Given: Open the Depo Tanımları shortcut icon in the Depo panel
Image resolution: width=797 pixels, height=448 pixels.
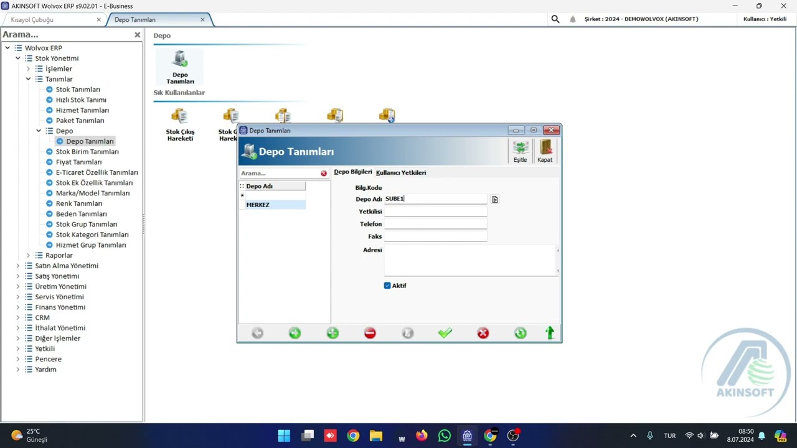Looking at the screenshot, I should point(180,67).
